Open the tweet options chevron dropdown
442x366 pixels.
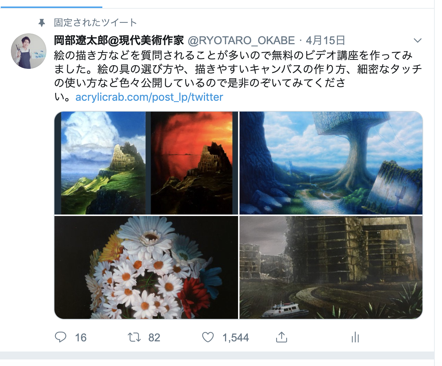pyautogui.click(x=418, y=40)
